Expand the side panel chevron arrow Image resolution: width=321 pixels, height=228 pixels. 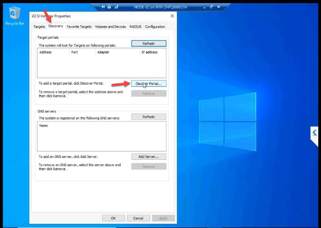(x=315, y=133)
